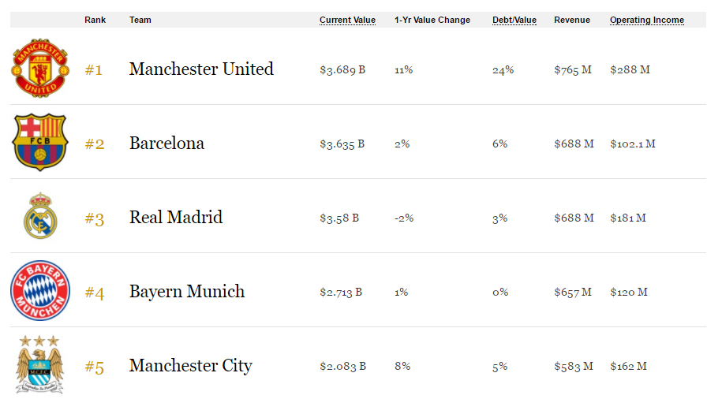Click the Manchester City crest logo

click(39, 364)
